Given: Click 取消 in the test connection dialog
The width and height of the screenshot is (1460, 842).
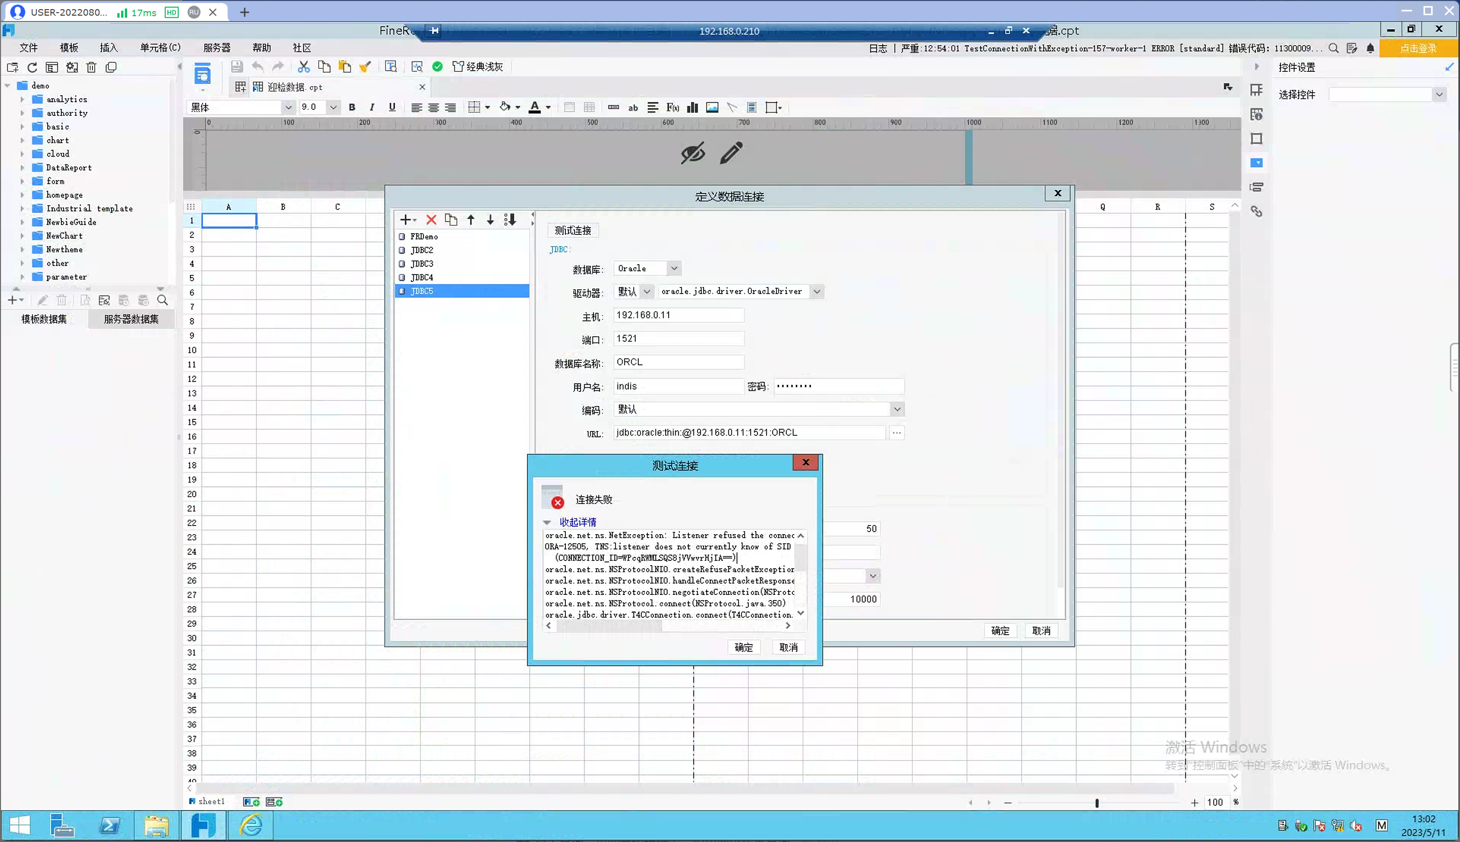Looking at the screenshot, I should (x=788, y=648).
